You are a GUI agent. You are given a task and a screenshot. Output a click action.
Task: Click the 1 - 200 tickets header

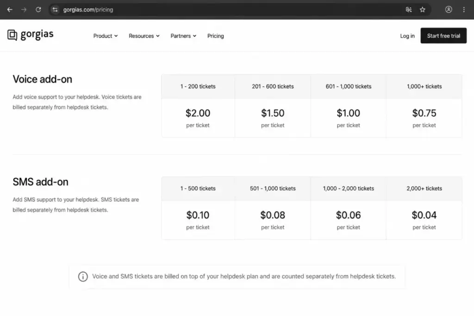coord(198,87)
